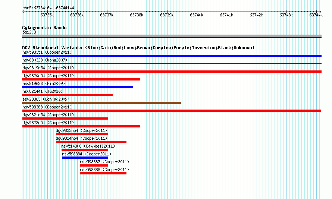Click the 63735k ruler tick label
Viewport: 332px width, 199px height.
pos(47,15)
